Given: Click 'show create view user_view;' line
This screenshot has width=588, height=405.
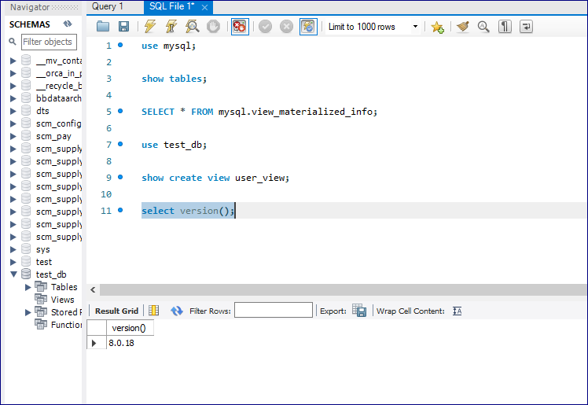Looking at the screenshot, I should pos(215,178).
